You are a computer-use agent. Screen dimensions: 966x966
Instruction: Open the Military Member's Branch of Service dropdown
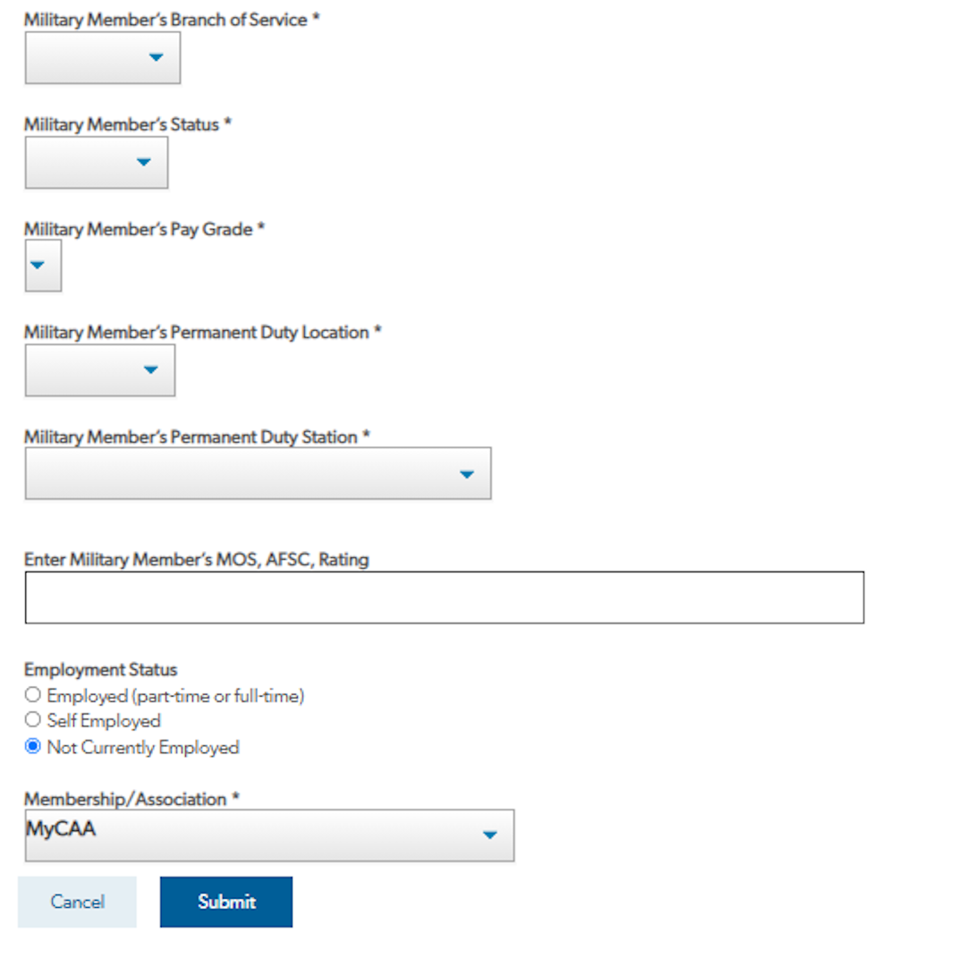pyautogui.click(x=102, y=57)
